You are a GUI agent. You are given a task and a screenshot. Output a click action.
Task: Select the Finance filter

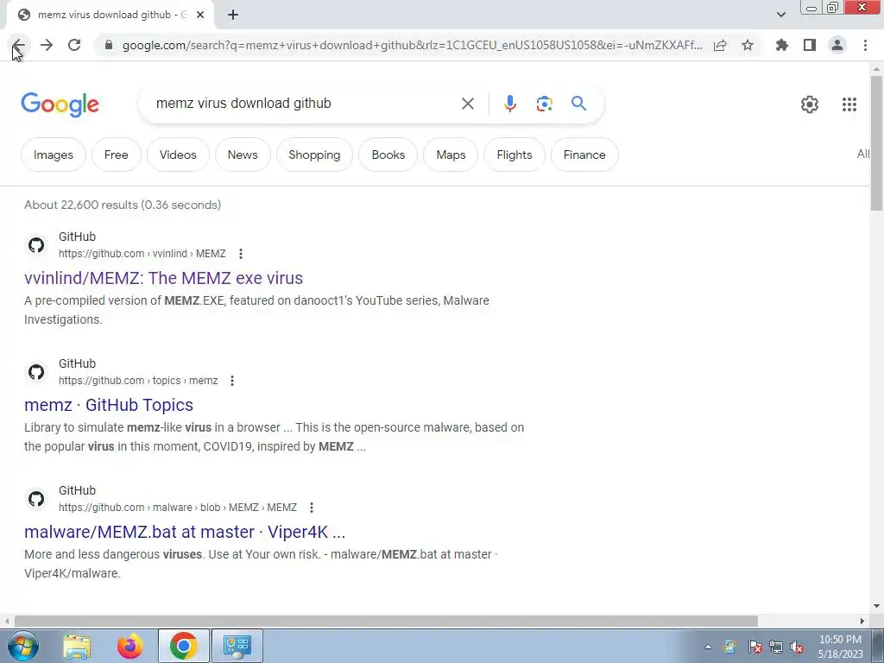click(x=584, y=155)
